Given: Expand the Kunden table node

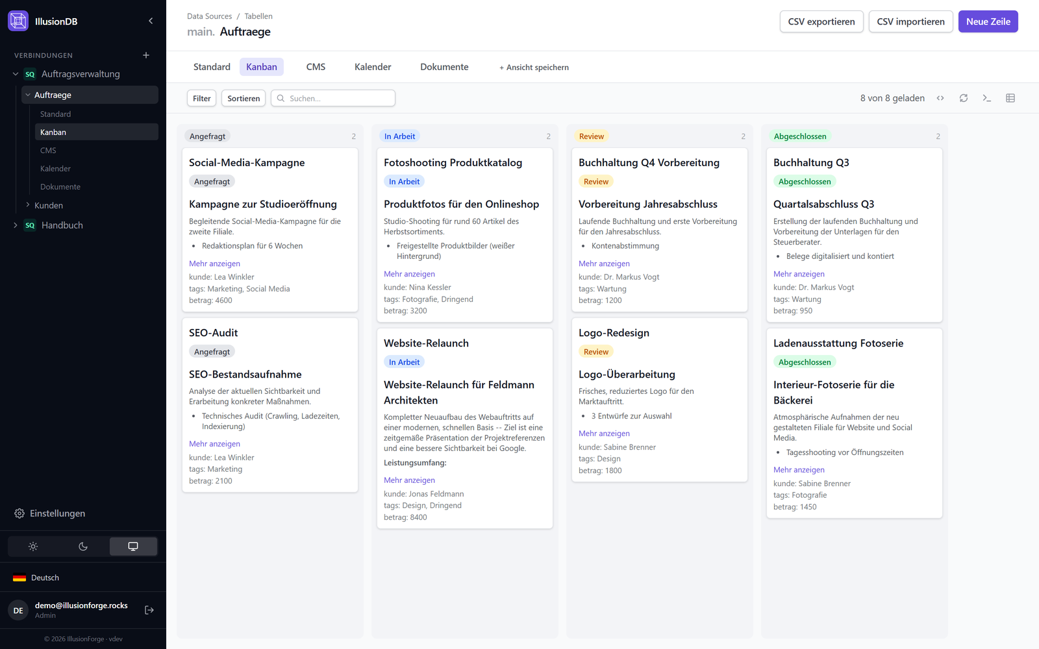Looking at the screenshot, I should tap(28, 205).
